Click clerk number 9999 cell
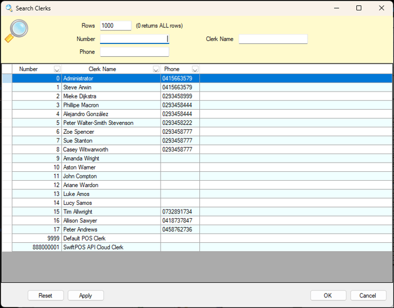 36,238
